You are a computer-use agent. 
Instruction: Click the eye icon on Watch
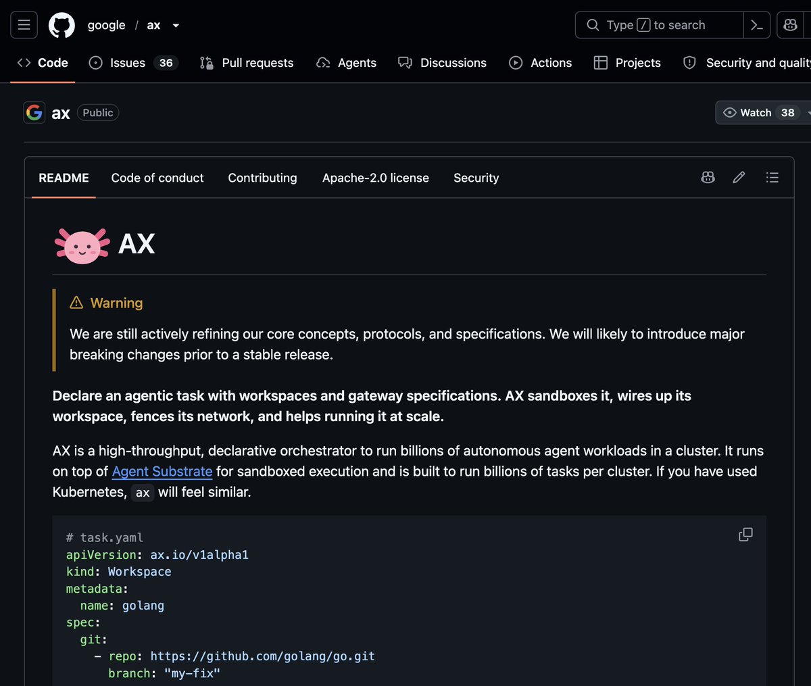730,113
